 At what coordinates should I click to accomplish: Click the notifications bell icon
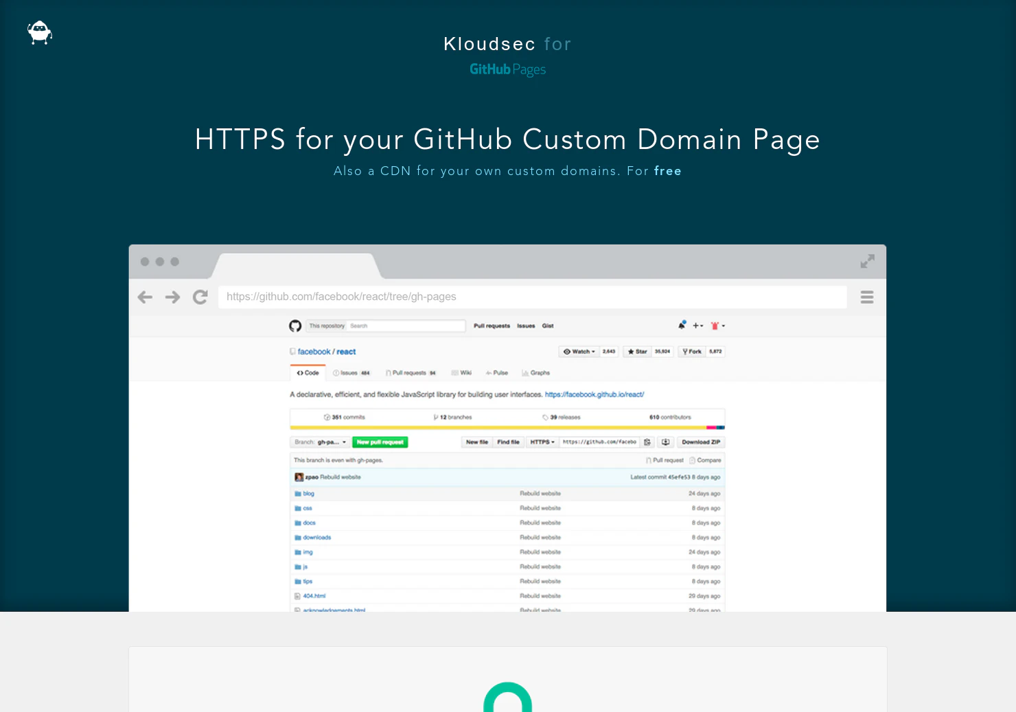tap(682, 325)
